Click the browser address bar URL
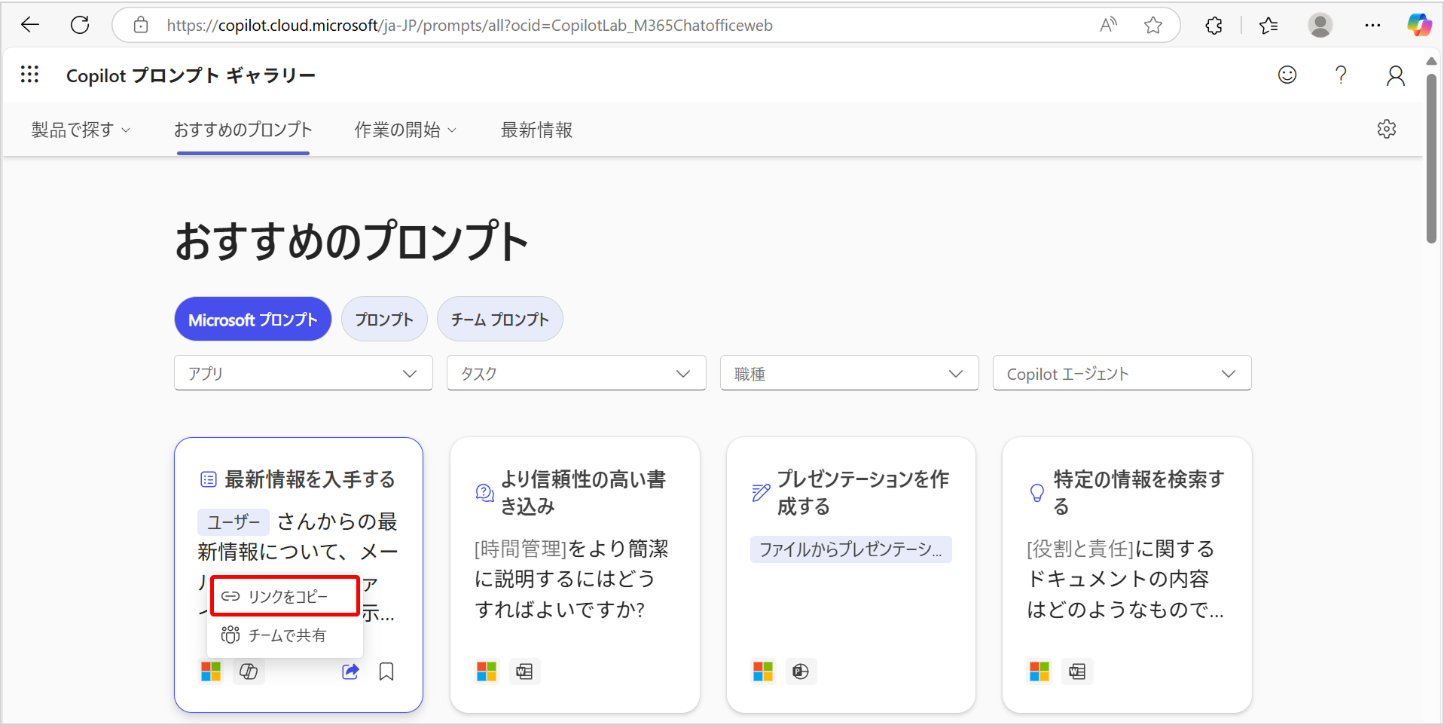Screen dimensions: 1444x725 (469, 26)
